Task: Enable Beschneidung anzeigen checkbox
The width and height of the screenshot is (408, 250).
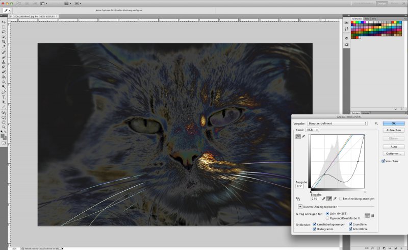Action: [x=341, y=198]
